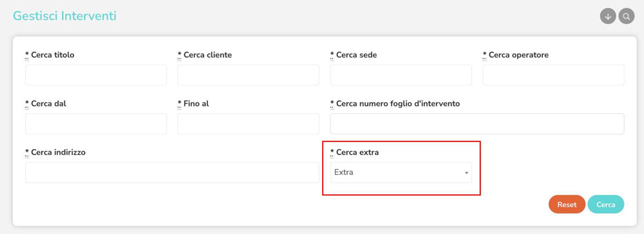Expand the Cerca extra dropdown arrow
The image size is (644, 234).
coord(466,173)
